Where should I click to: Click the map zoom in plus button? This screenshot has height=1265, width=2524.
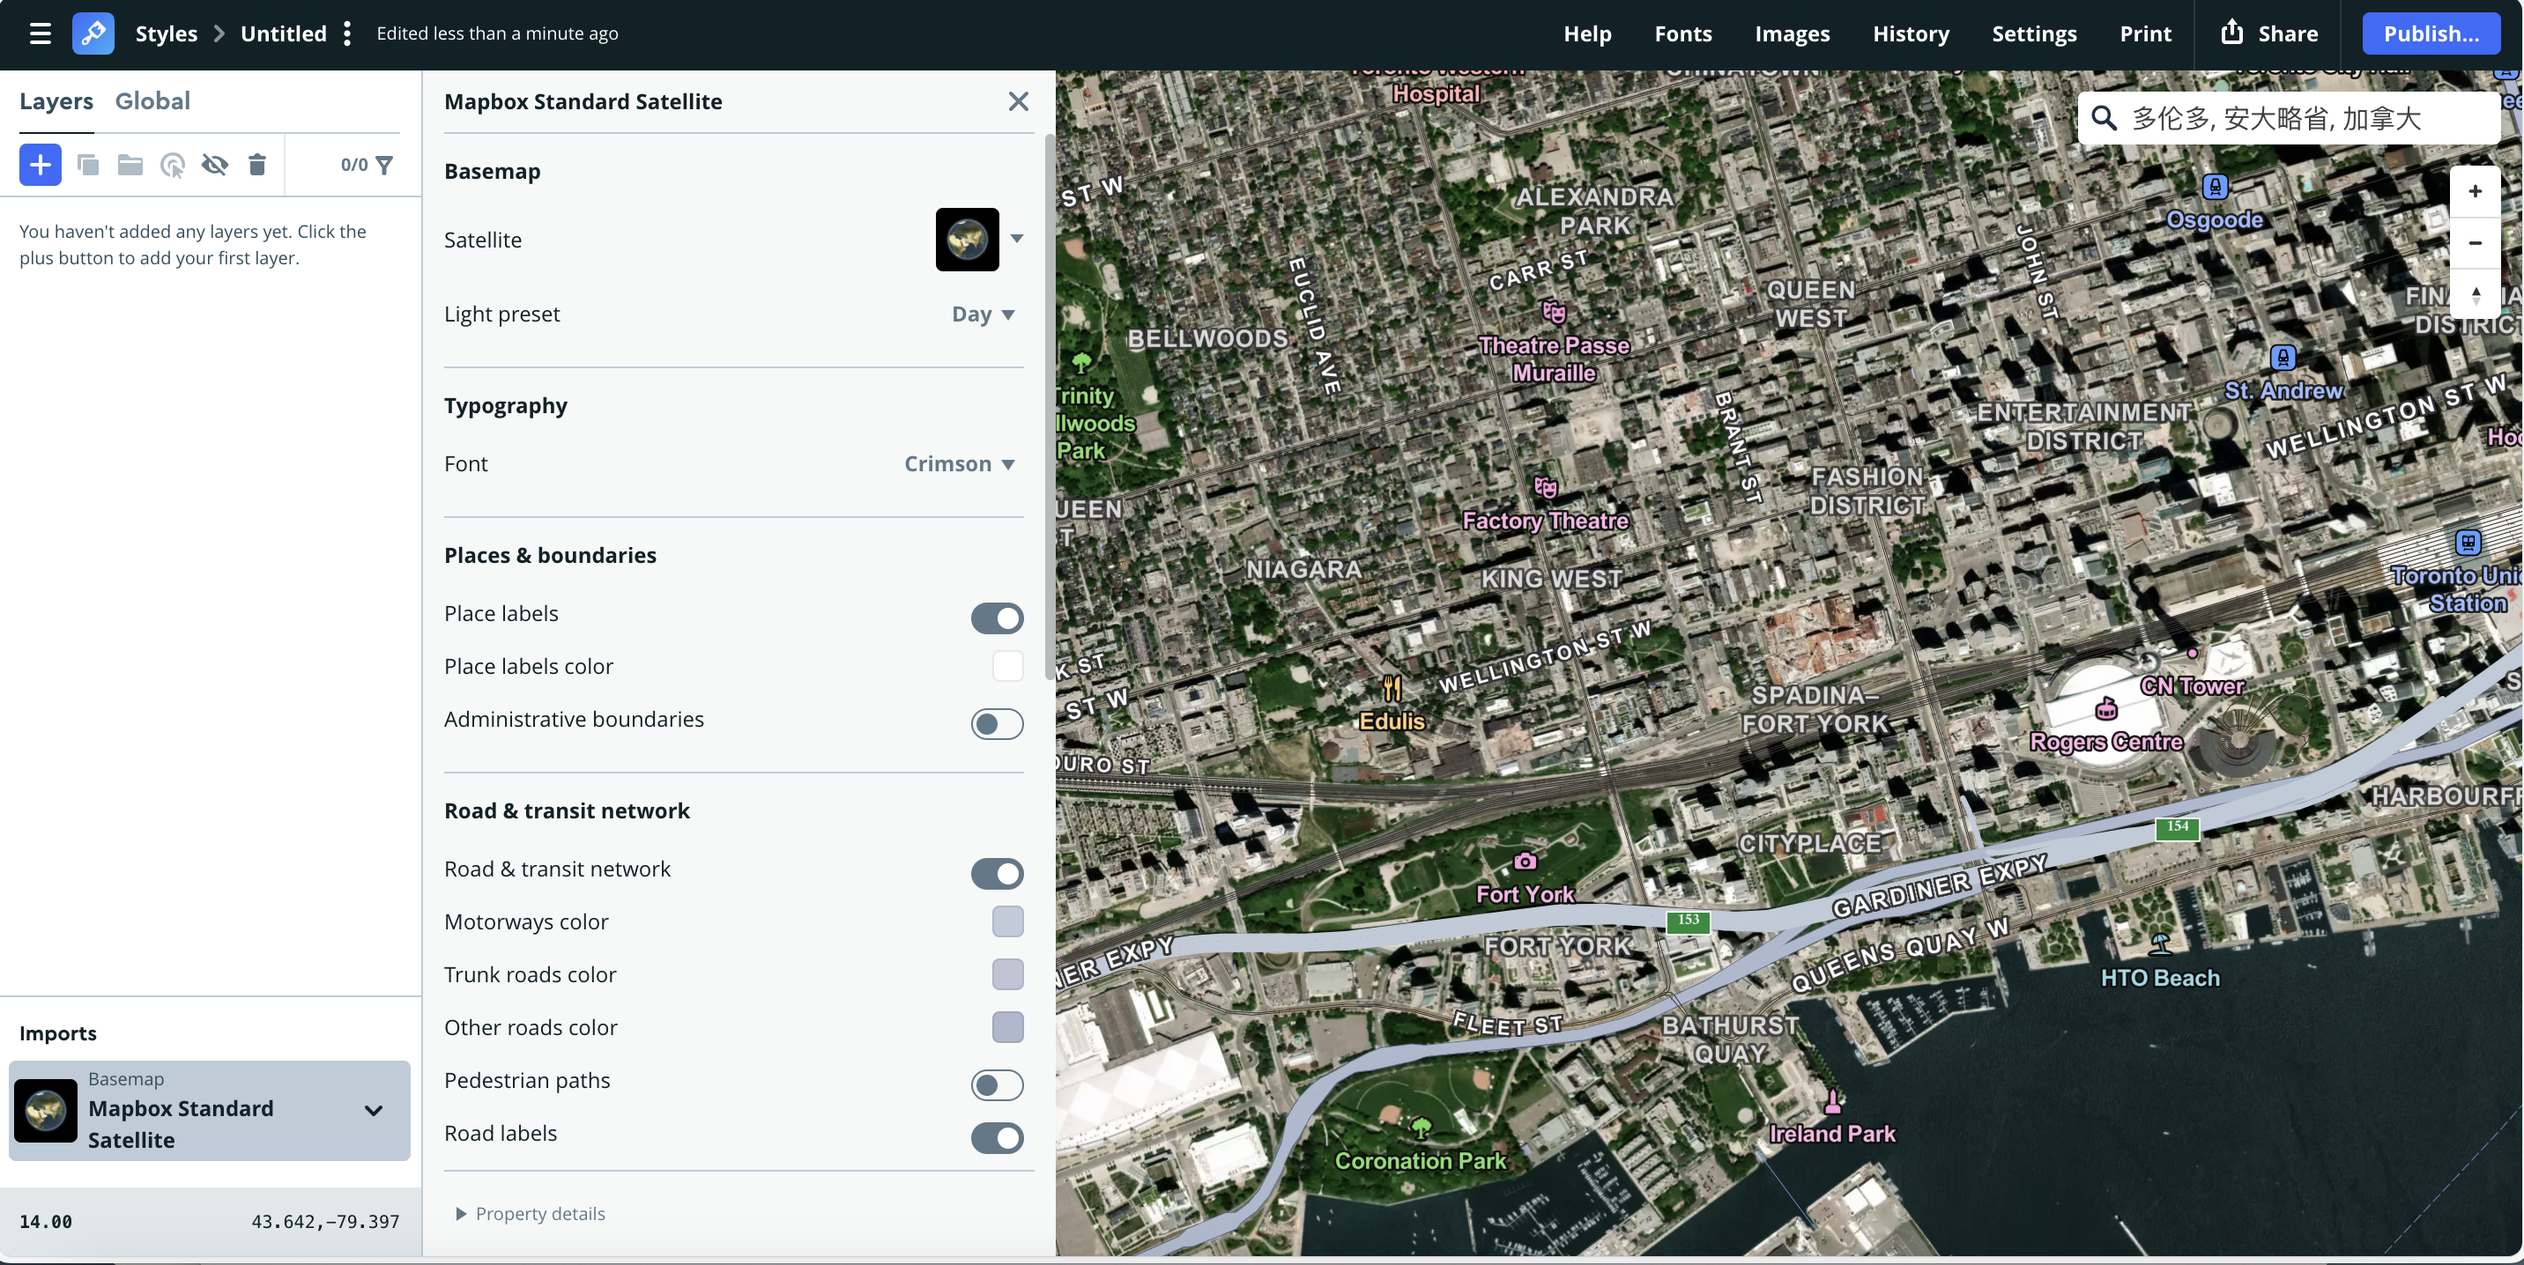2474,192
